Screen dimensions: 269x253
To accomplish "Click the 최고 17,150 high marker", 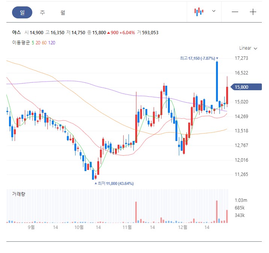I will [x=199, y=58].
